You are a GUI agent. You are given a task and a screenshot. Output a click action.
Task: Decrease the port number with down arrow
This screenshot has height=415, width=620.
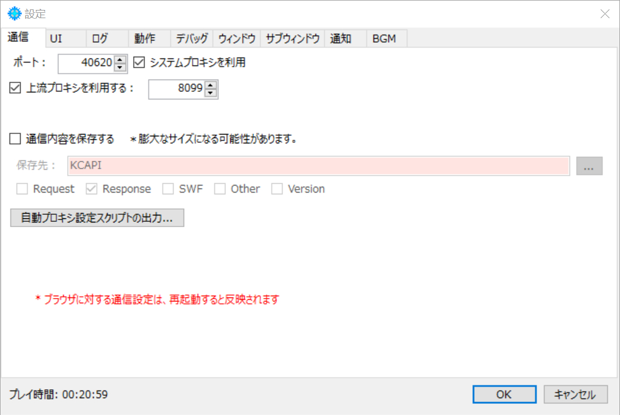coord(120,67)
